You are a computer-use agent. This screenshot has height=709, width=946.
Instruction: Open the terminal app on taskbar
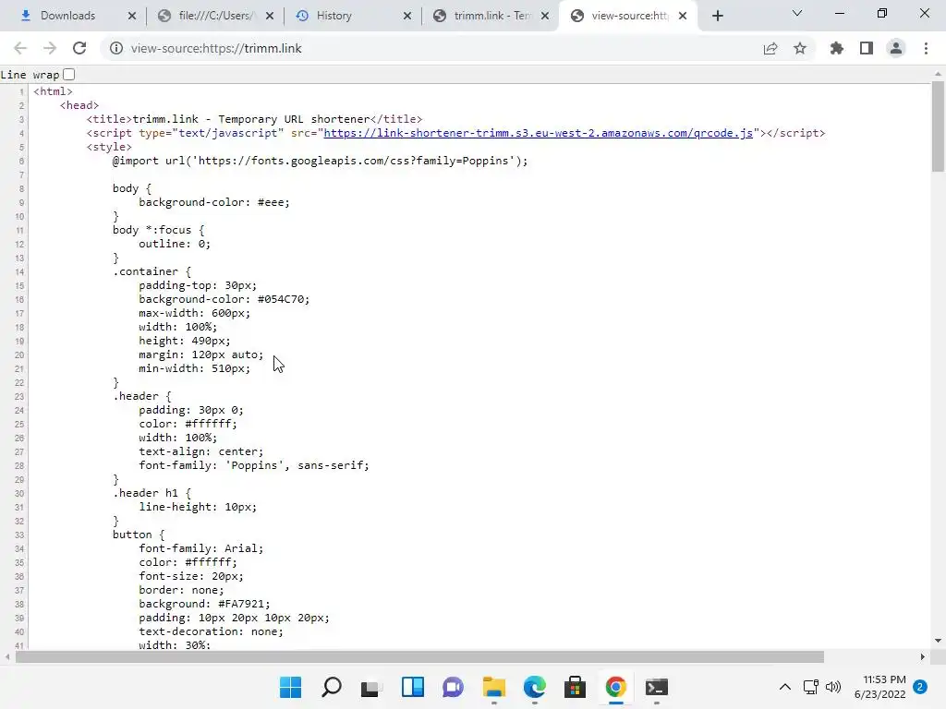657,687
